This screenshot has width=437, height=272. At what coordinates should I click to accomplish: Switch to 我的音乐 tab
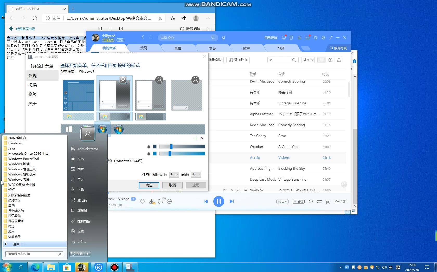coord(109,48)
